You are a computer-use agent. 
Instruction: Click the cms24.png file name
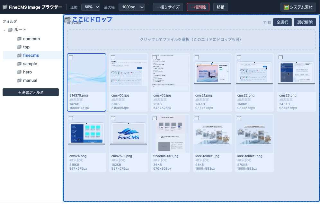pyautogui.click(x=78, y=156)
